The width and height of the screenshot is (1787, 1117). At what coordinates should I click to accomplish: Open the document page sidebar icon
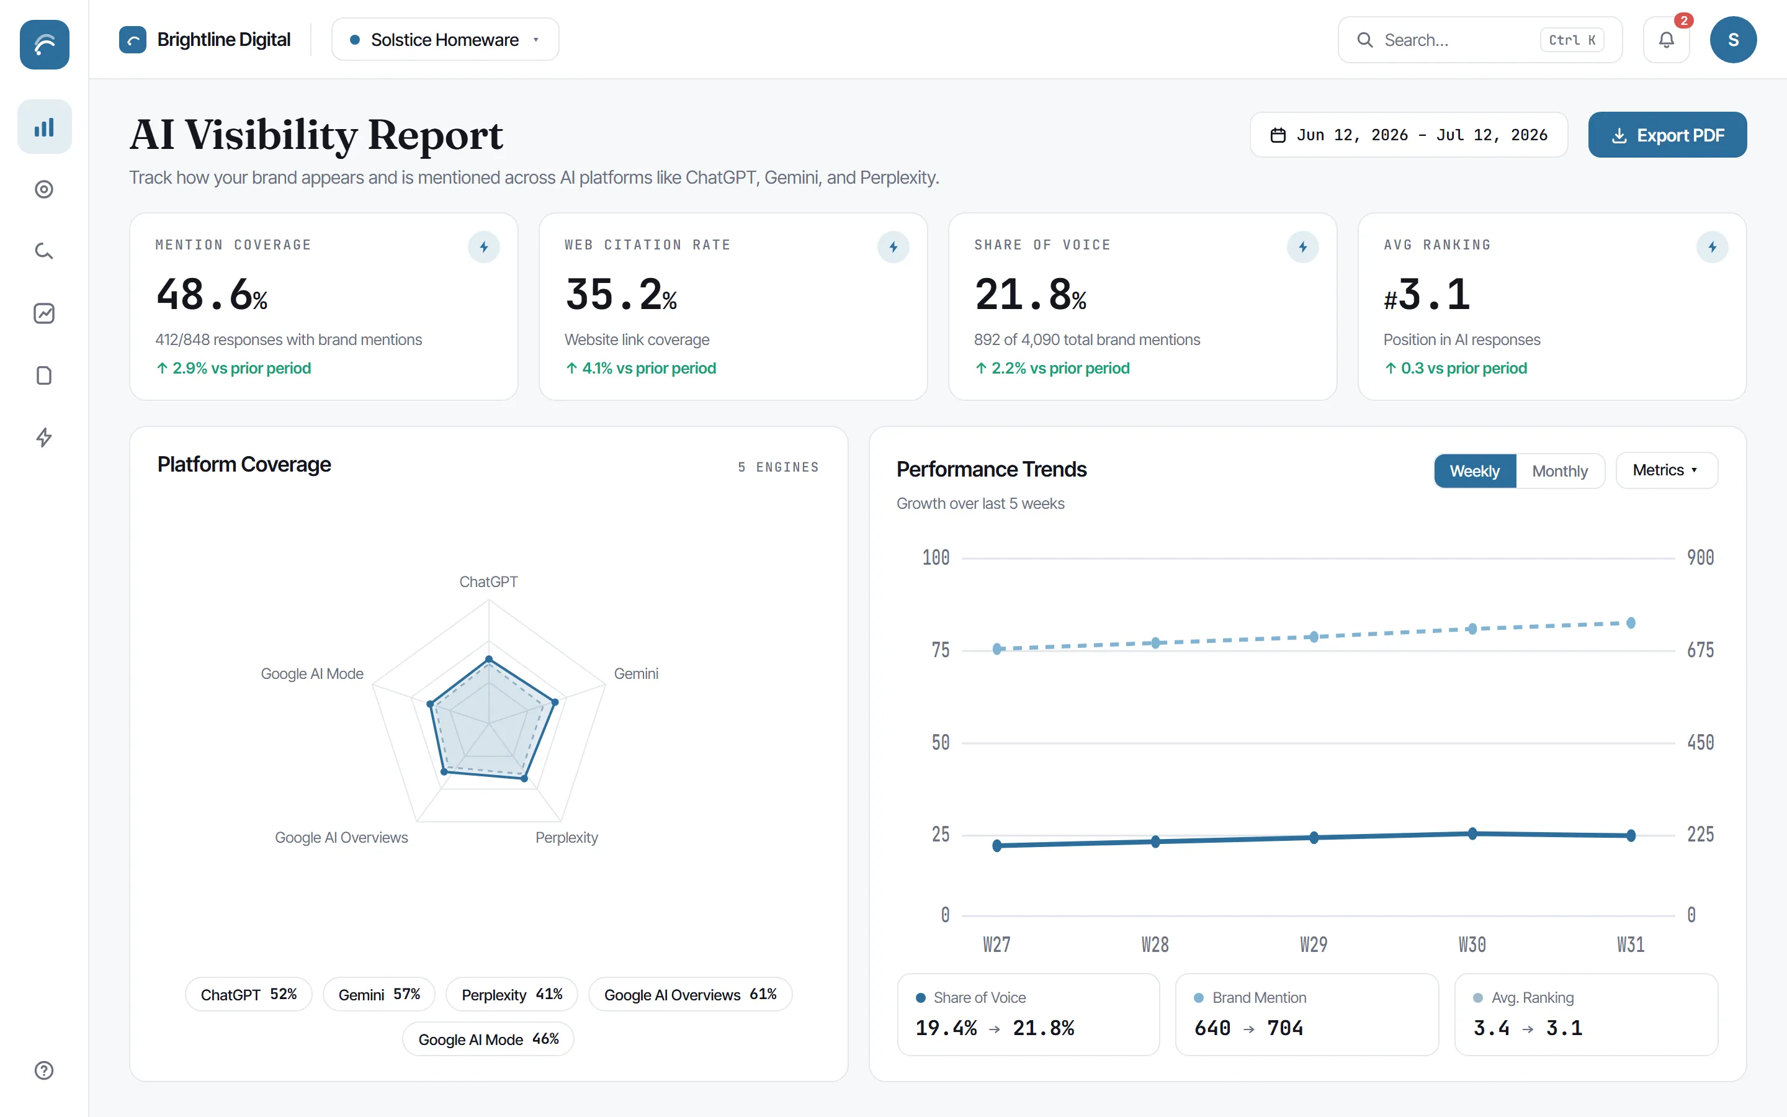point(44,375)
